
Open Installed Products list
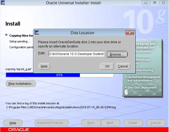coord(52,123)
